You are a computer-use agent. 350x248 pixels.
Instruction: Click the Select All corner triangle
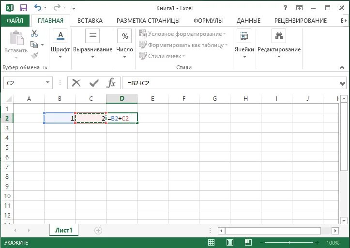coord(8,98)
